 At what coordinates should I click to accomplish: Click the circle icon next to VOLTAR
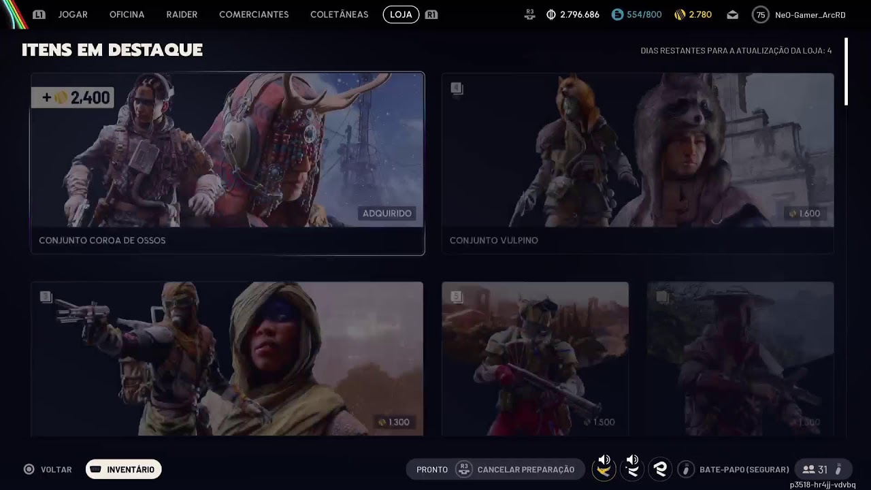point(29,470)
